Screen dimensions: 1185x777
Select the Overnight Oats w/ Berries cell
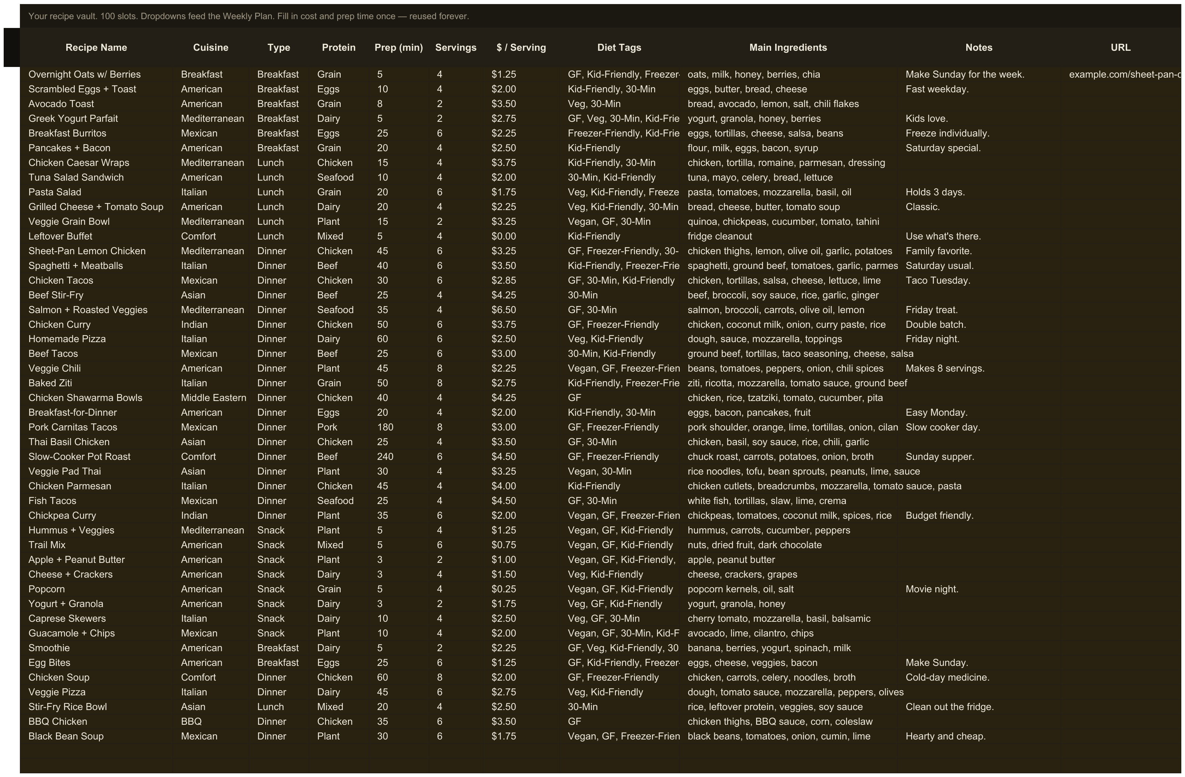coord(96,75)
